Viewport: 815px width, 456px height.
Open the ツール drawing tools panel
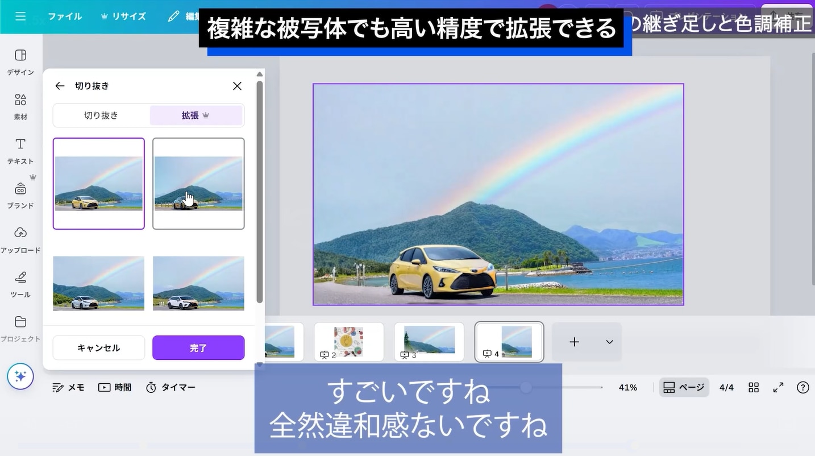click(x=20, y=284)
